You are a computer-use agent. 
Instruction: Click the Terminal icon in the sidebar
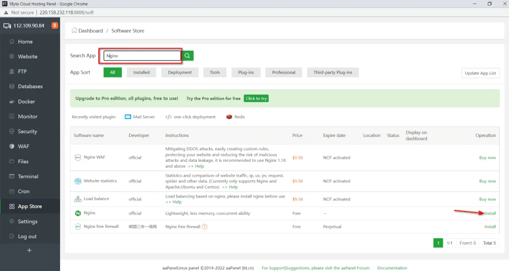click(x=12, y=176)
